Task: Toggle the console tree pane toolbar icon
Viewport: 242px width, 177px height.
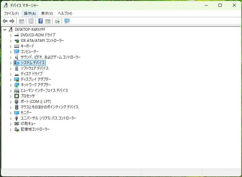Action: tap(22, 21)
